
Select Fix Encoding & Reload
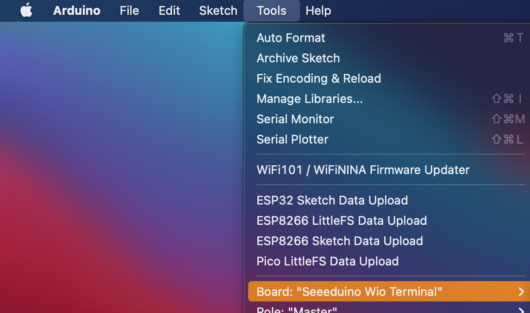coord(318,78)
